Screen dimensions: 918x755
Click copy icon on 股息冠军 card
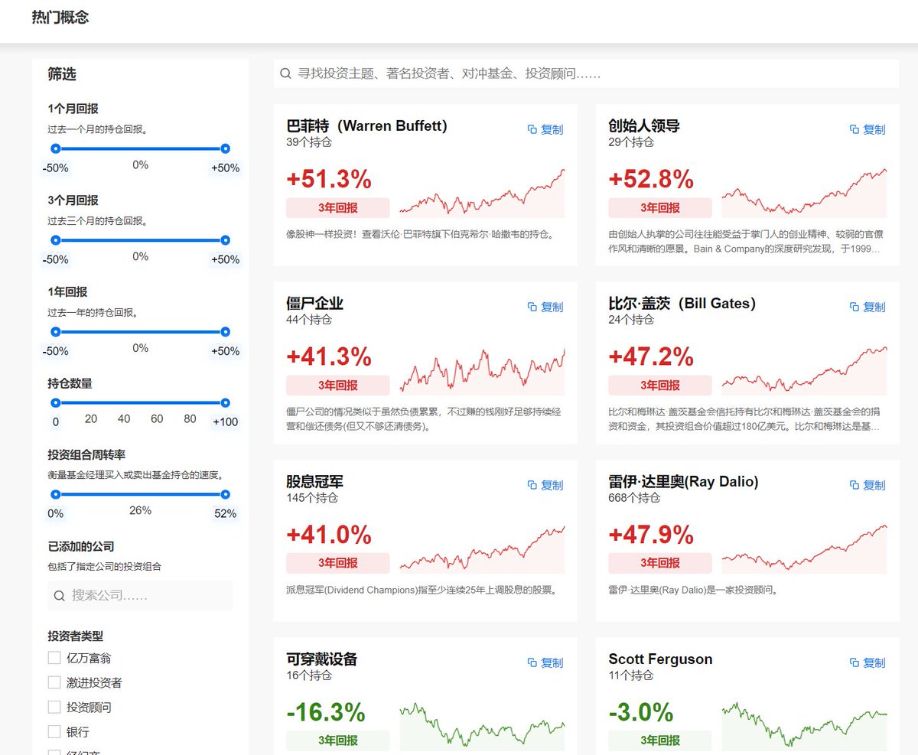532,485
